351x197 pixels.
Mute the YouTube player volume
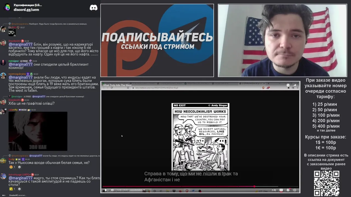pyautogui.click(x=112, y=190)
